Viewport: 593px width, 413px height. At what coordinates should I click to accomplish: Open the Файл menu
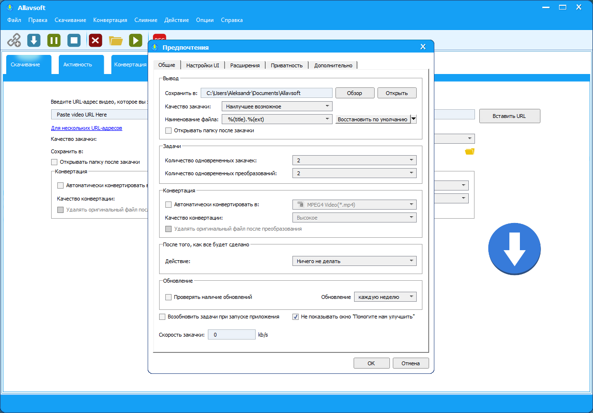coord(14,20)
